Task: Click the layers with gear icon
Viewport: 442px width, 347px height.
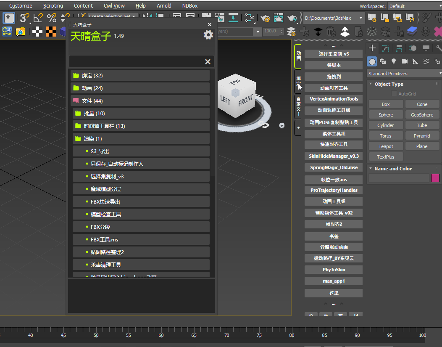Action: 291,32
